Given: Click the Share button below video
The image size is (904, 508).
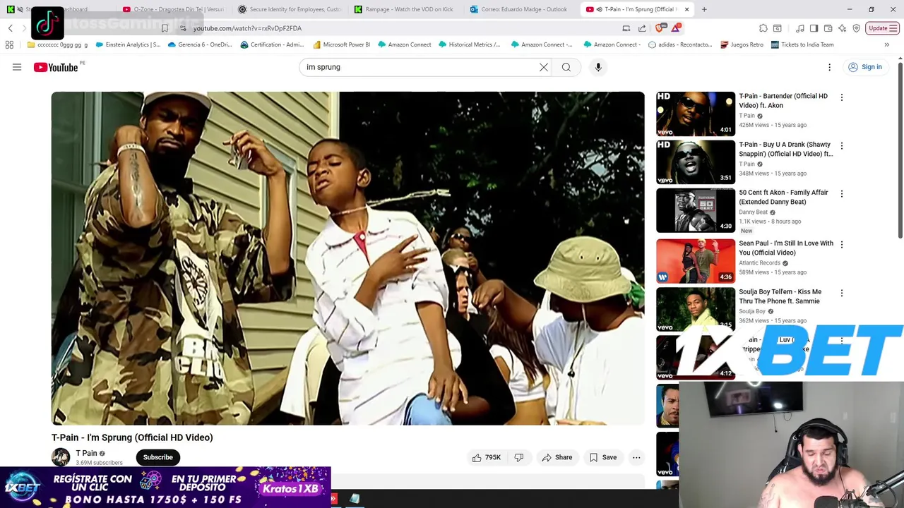Looking at the screenshot, I should (557, 457).
